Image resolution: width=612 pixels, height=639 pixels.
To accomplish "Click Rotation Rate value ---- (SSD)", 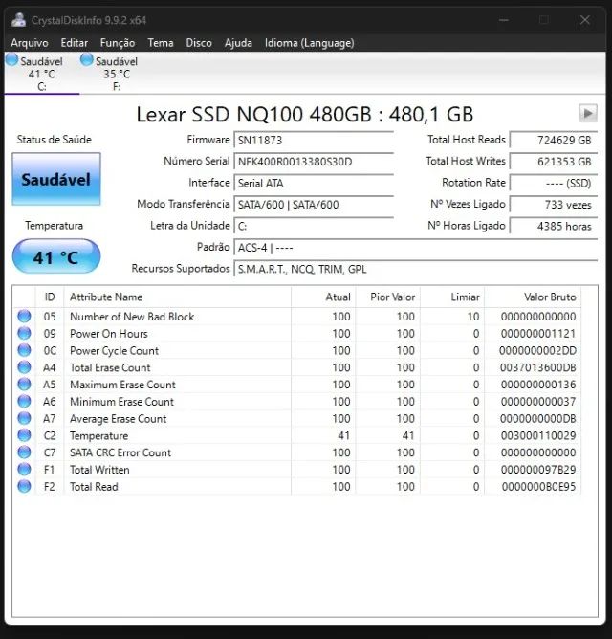I will click(554, 183).
